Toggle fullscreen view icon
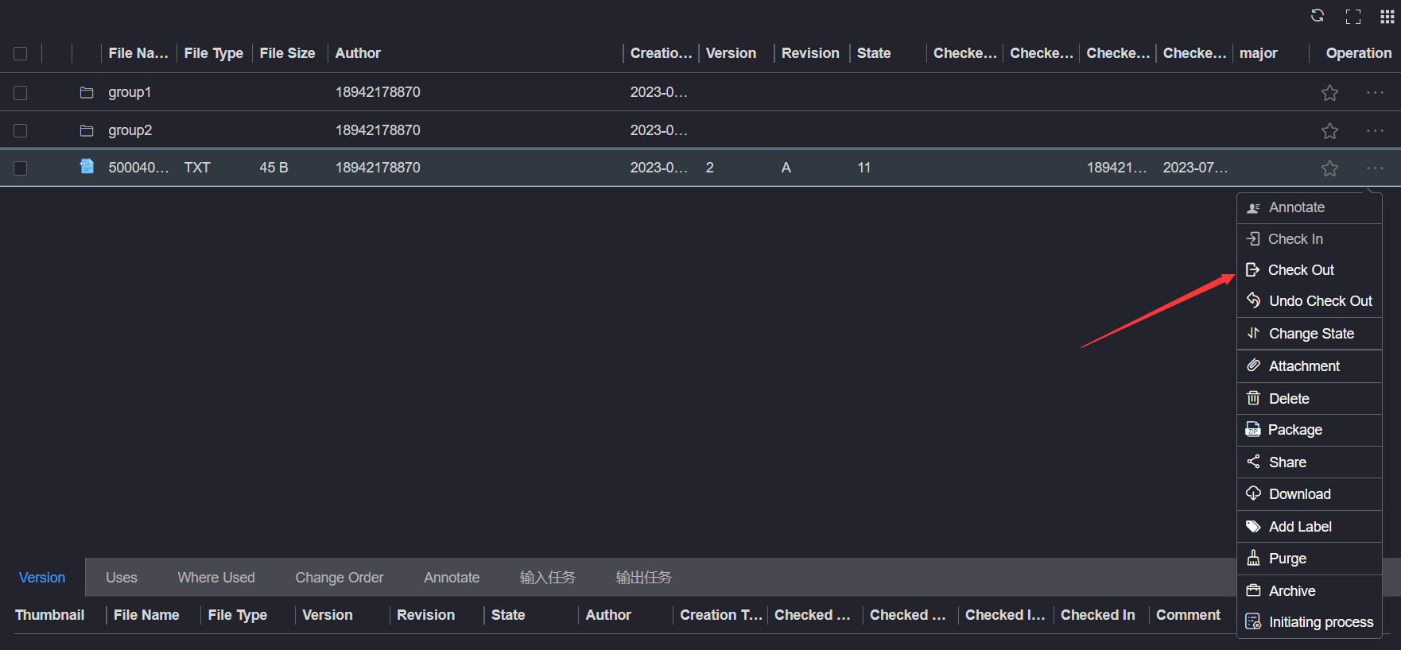 [x=1353, y=17]
